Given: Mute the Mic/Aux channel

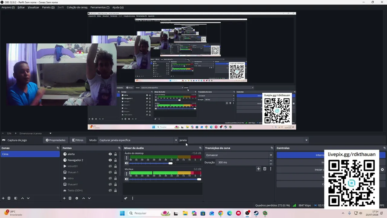Looking at the screenshot, I should [x=127, y=179].
